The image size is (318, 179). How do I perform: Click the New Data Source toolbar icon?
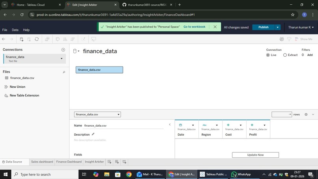21,39
